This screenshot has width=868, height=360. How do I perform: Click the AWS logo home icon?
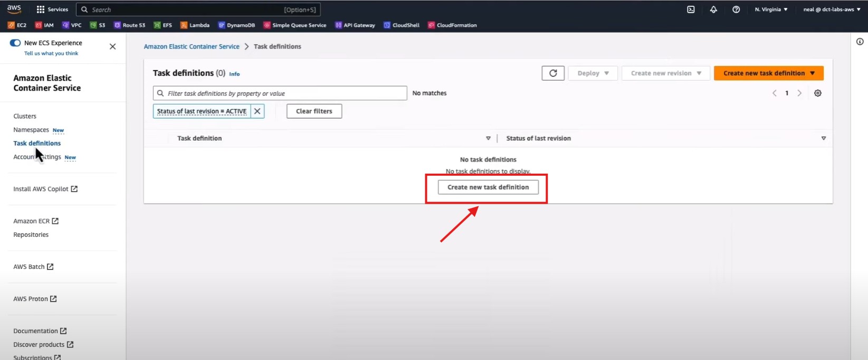tap(14, 9)
